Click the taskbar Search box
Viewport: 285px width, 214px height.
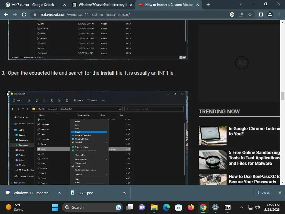point(92,207)
